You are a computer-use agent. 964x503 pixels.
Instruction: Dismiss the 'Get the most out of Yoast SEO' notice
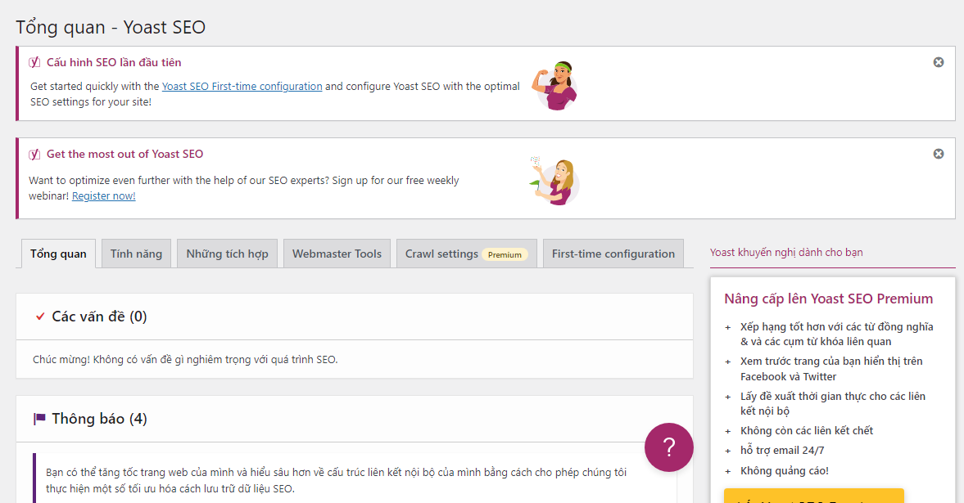click(939, 154)
